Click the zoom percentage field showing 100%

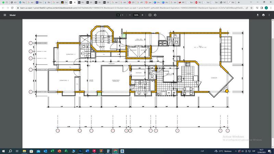click(x=136, y=15)
